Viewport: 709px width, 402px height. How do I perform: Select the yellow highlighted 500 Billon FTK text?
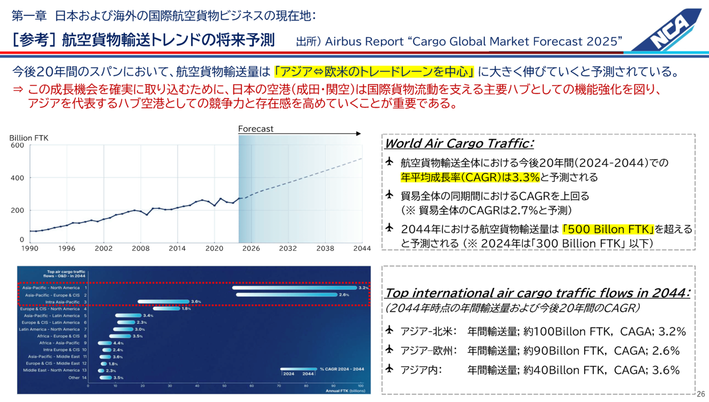pos(607,229)
